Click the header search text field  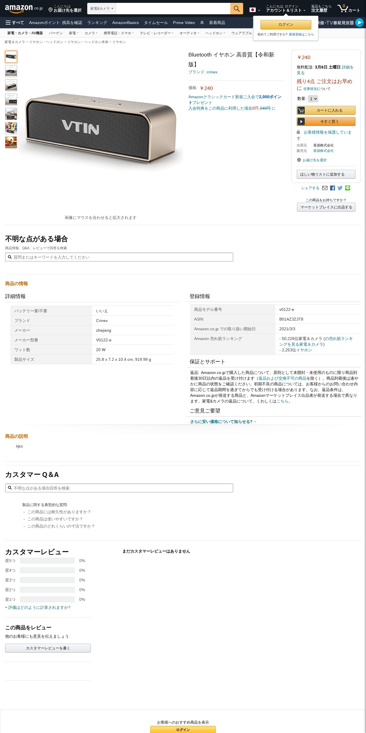click(x=173, y=9)
